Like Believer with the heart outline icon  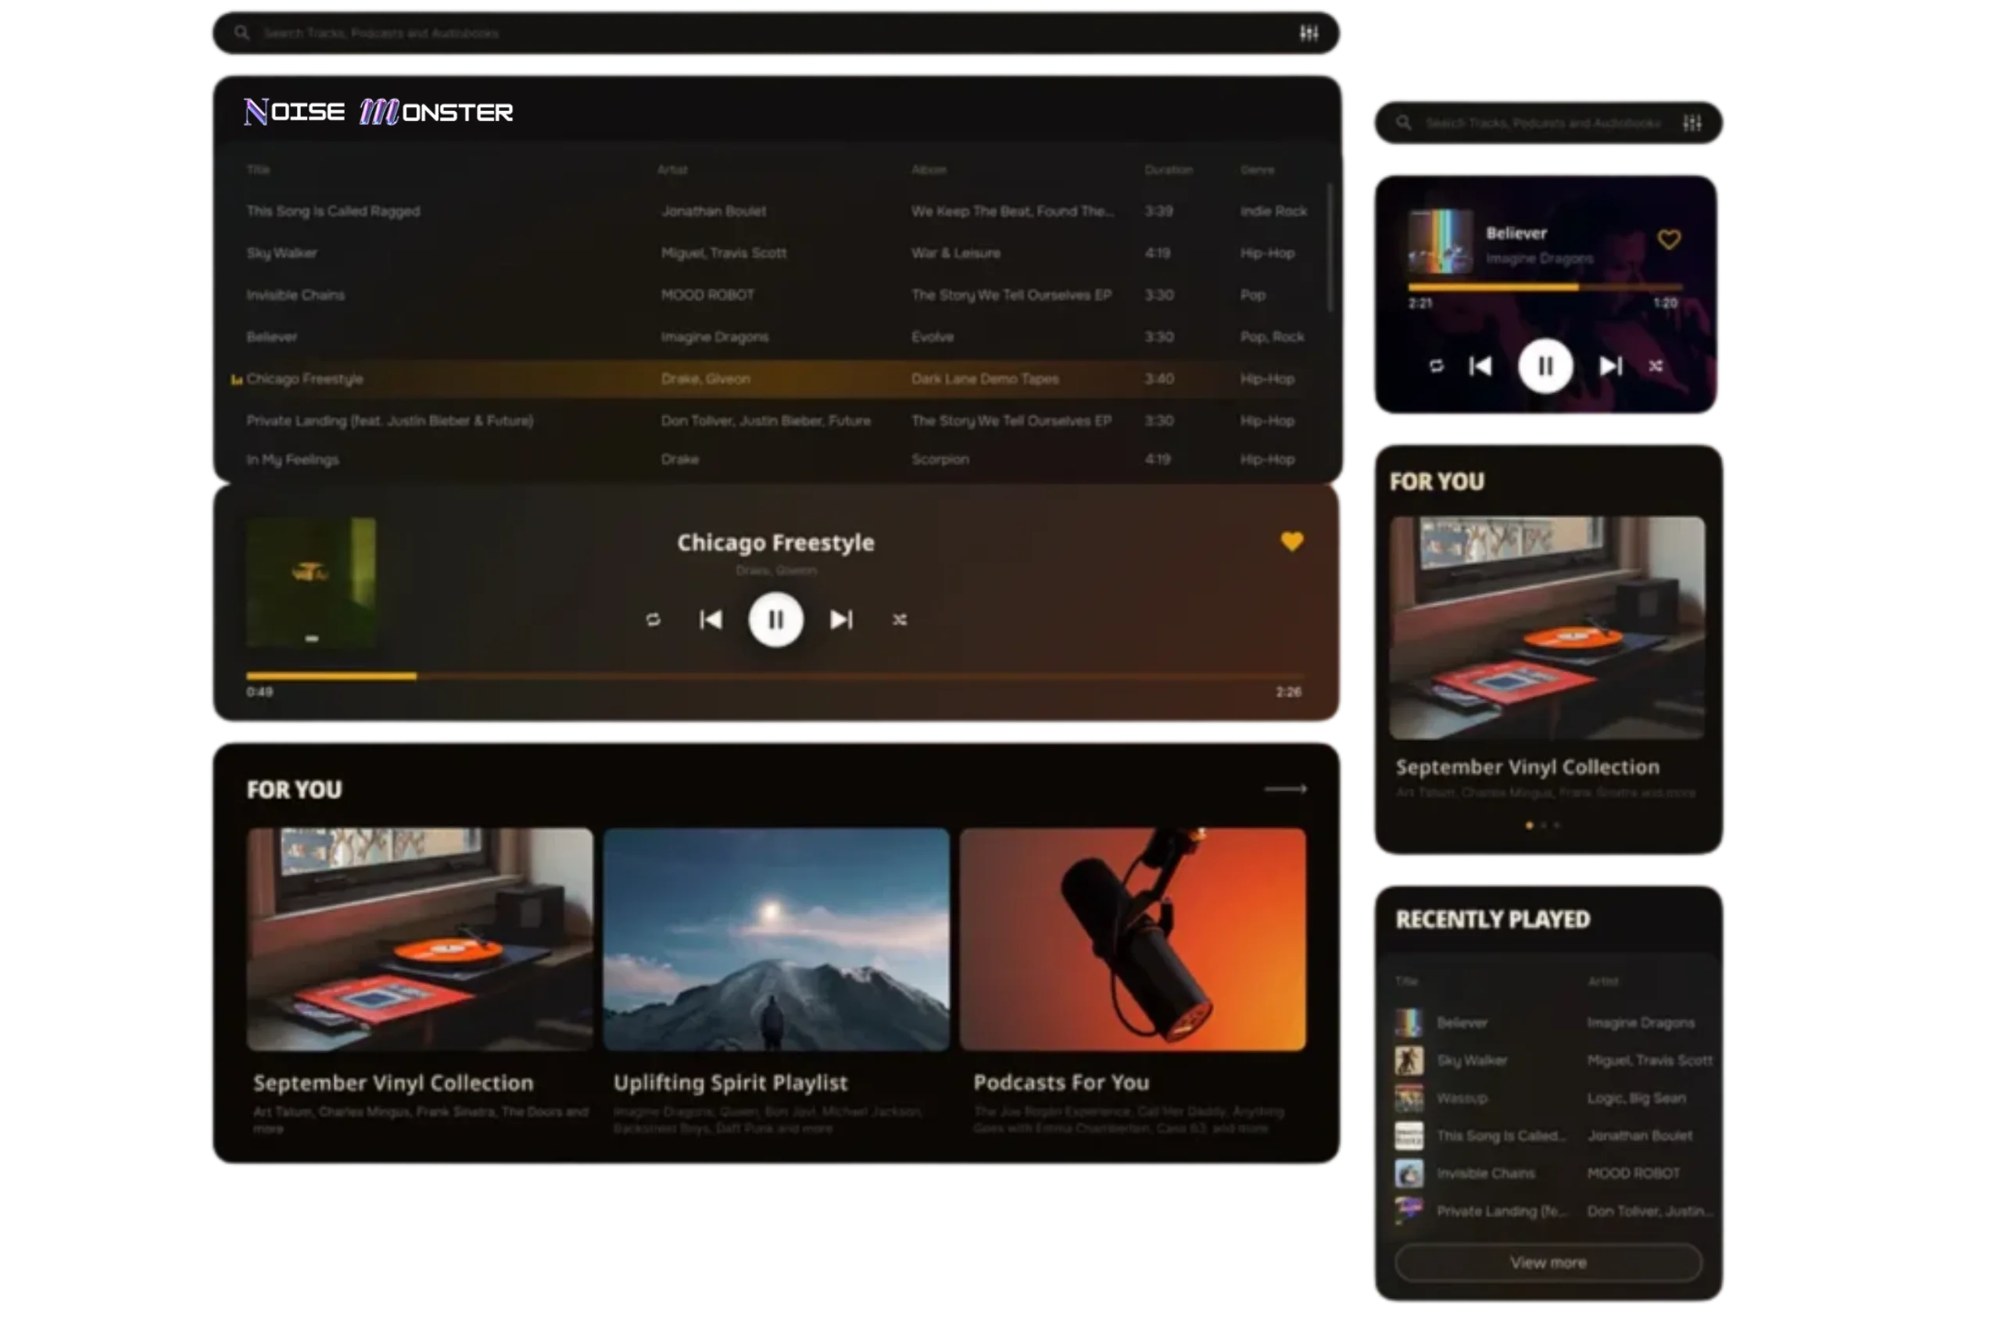click(1668, 240)
